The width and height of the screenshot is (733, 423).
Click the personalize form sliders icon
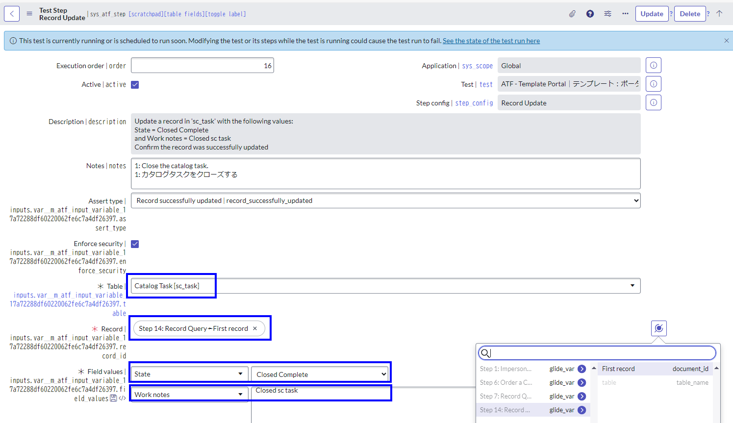[x=607, y=13]
